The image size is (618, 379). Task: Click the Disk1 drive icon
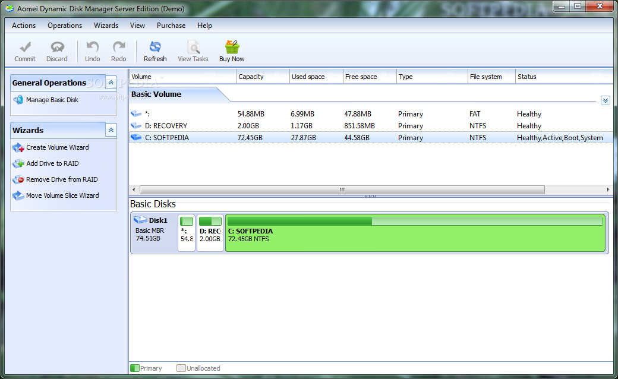coord(140,220)
